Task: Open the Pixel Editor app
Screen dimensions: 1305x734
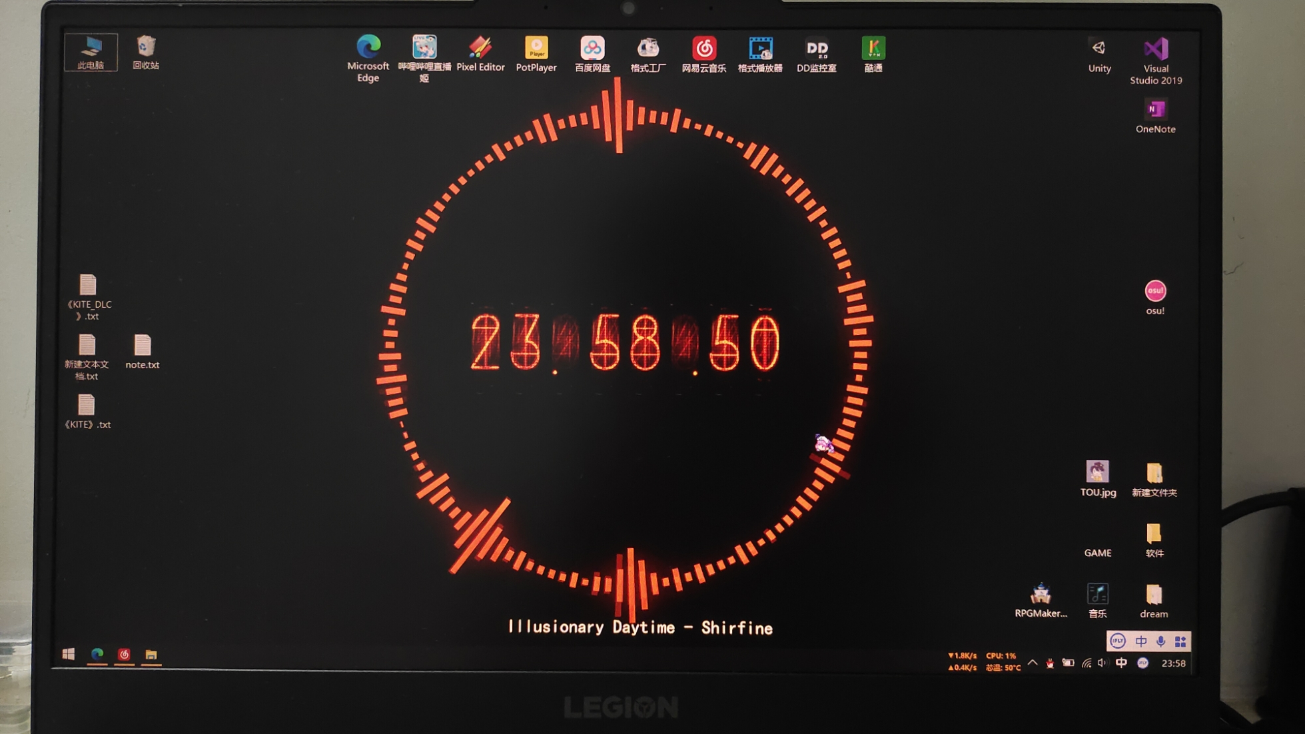Action: [x=481, y=48]
